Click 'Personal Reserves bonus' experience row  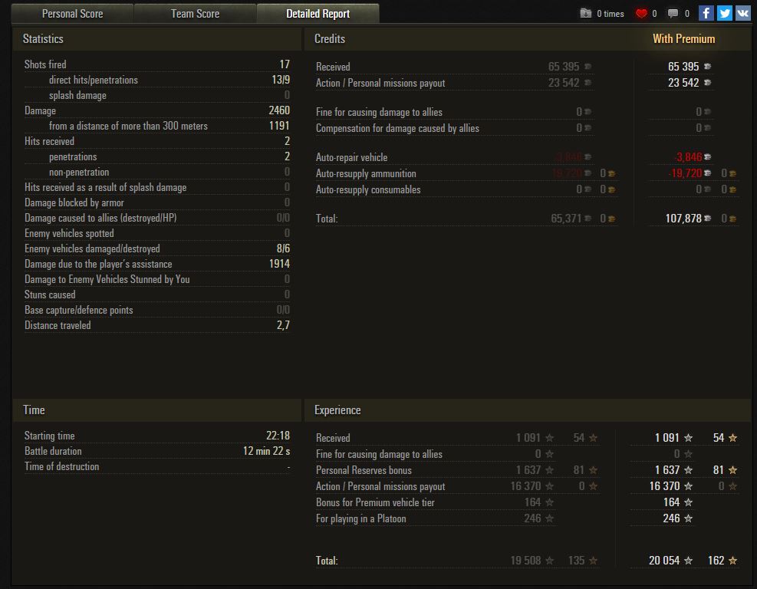(x=458, y=470)
